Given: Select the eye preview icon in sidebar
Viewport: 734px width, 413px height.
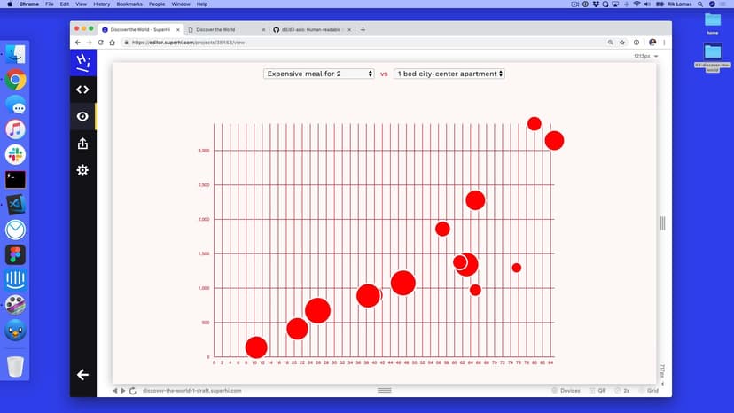Looking at the screenshot, I should click(82, 116).
